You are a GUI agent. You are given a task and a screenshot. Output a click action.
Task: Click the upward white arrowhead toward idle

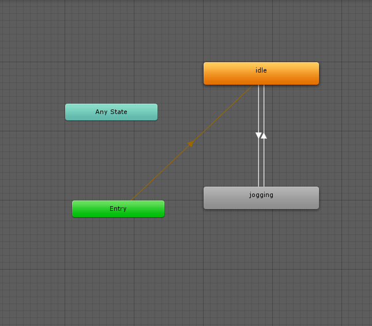264,136
